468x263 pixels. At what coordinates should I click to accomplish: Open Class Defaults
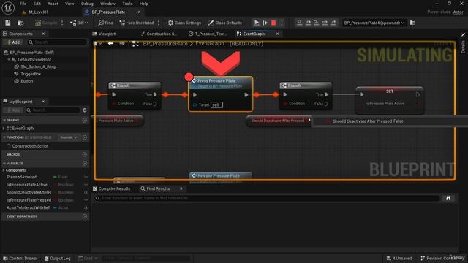click(225, 23)
